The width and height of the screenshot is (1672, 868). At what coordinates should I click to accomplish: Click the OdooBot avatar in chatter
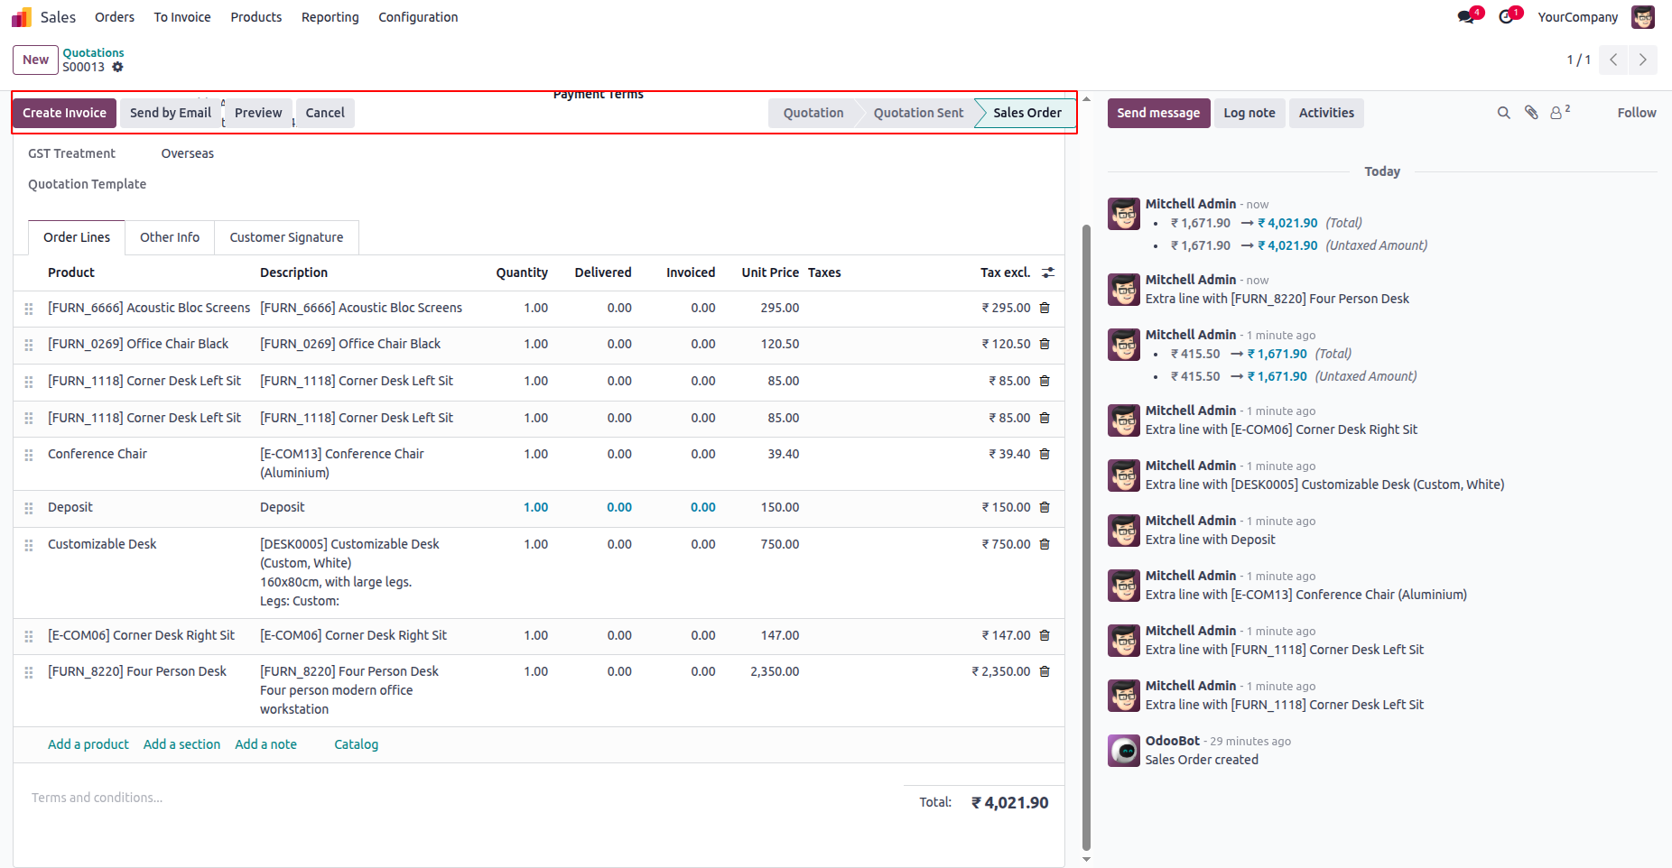pyautogui.click(x=1124, y=751)
